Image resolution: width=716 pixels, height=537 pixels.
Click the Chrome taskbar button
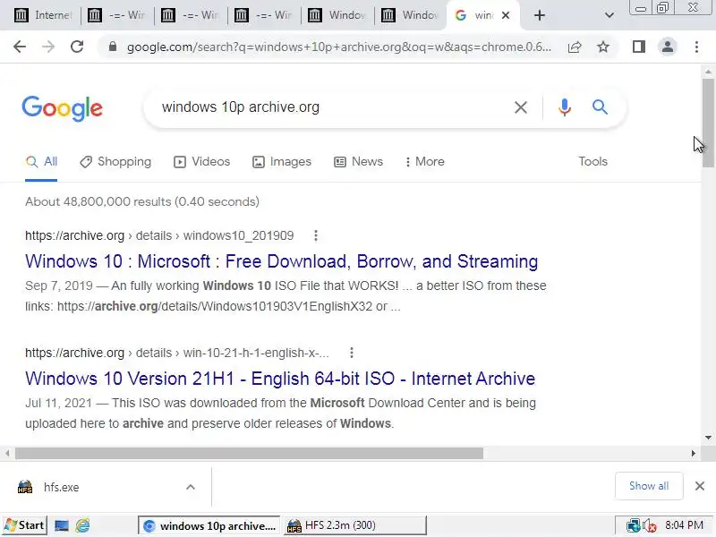[x=209, y=525]
